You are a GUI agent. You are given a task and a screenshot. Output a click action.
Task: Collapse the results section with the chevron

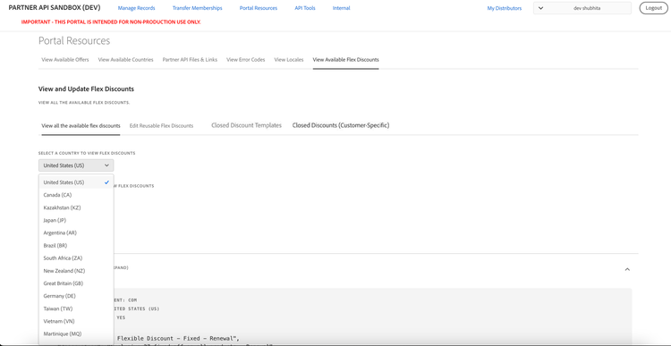627,269
